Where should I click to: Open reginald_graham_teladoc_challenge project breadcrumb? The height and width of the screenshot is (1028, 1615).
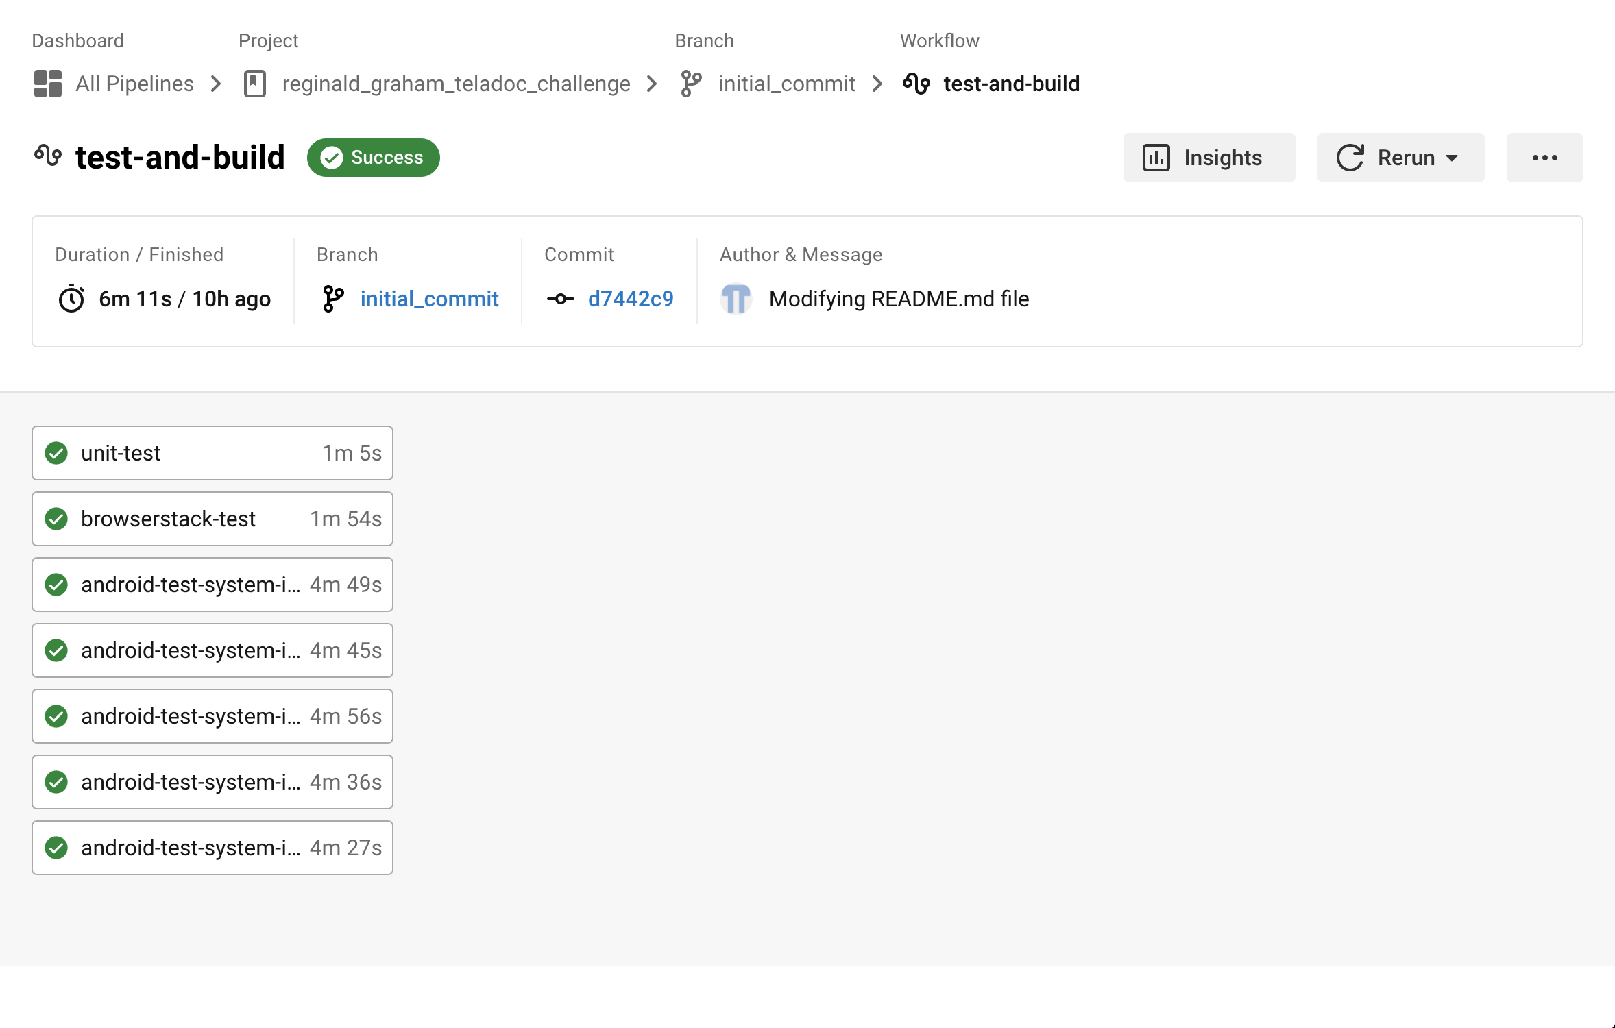456,84
